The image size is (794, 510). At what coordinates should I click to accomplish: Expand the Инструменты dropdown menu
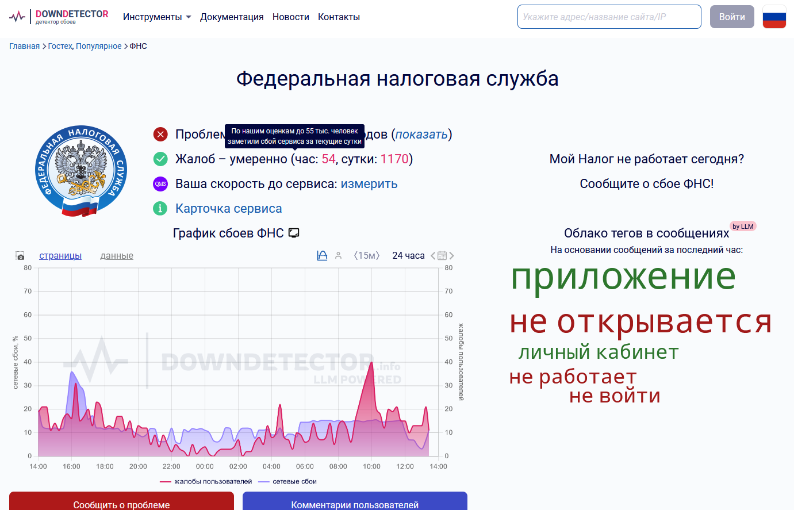click(x=157, y=17)
